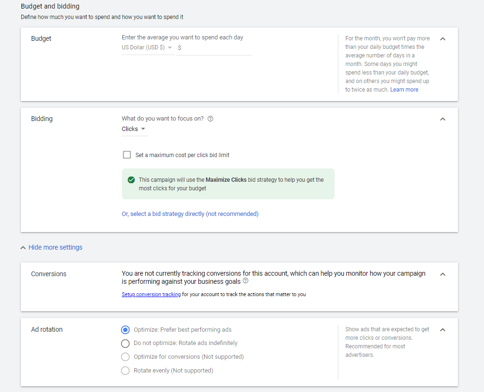
Task: Click the Learn more link about monthly budget
Action: point(404,89)
